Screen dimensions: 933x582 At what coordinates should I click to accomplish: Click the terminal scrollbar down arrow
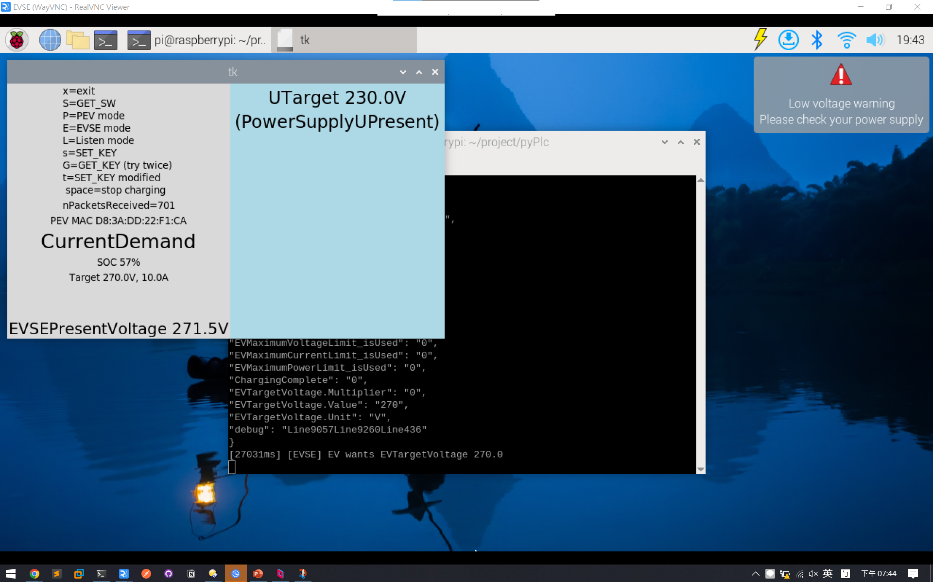(x=701, y=469)
